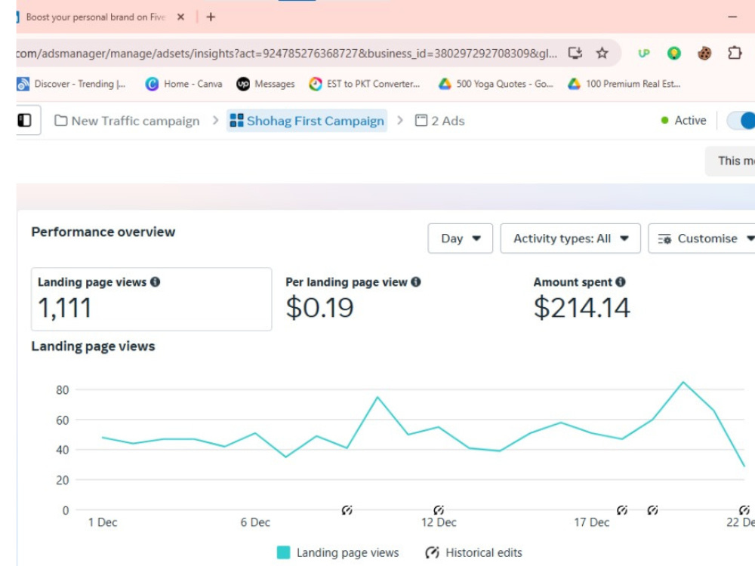This screenshot has width=755, height=566.
Task: Click info icon next to Amount spent
Action: (x=620, y=282)
